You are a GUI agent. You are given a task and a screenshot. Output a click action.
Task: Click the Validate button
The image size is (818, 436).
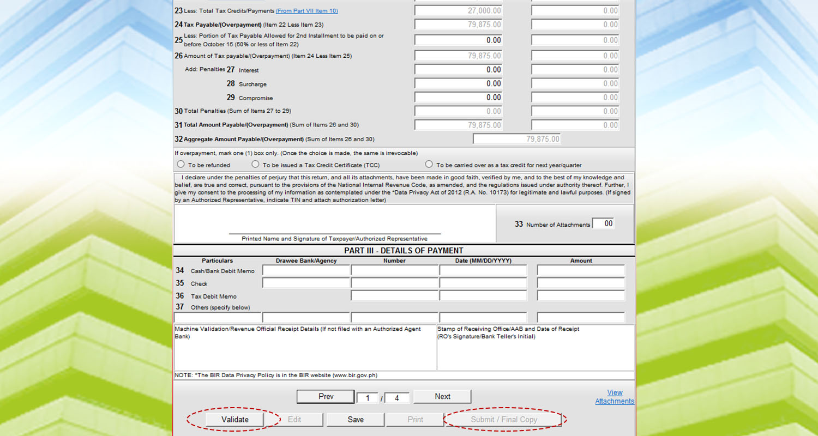(x=235, y=420)
